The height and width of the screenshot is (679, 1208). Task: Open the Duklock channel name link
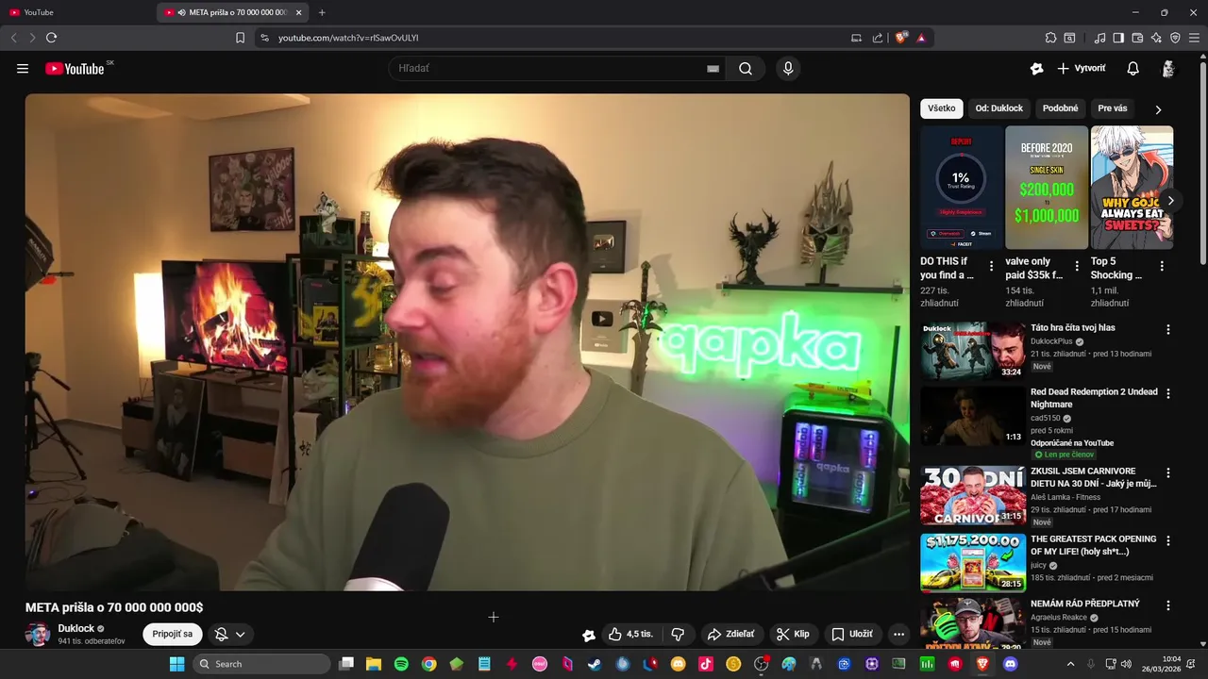(76, 628)
